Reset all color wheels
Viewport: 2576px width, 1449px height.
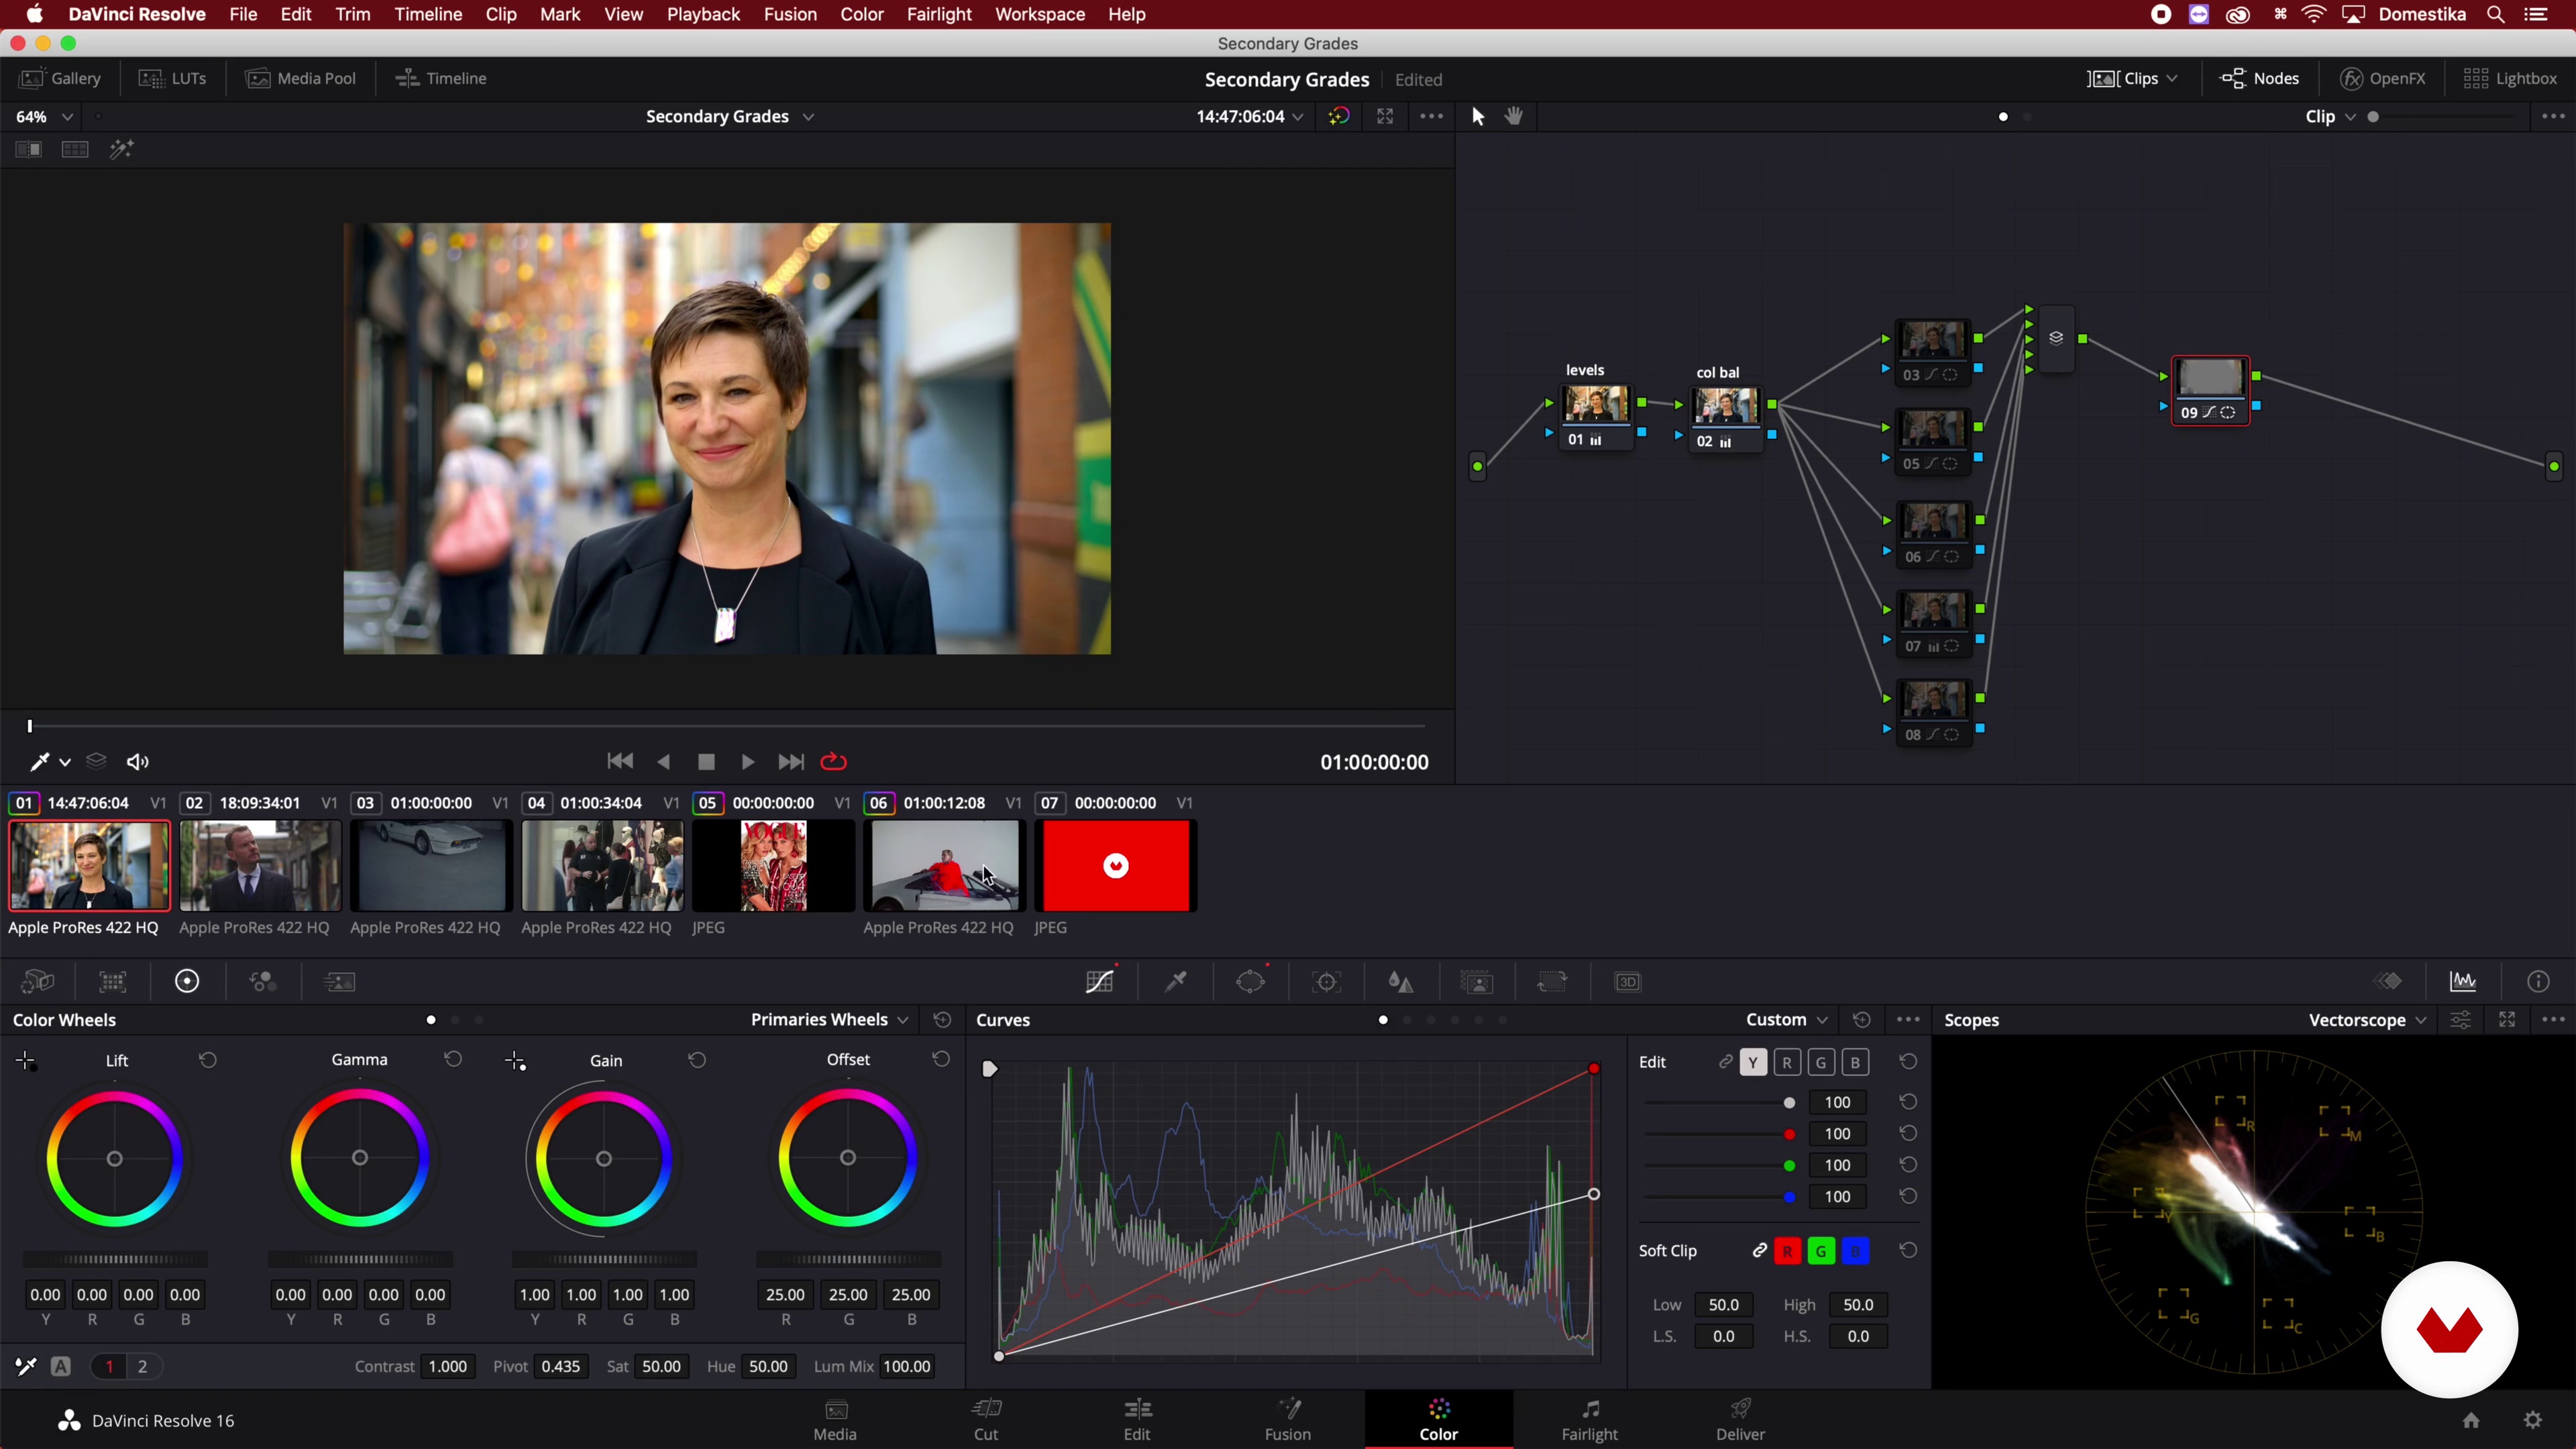pos(942,1020)
